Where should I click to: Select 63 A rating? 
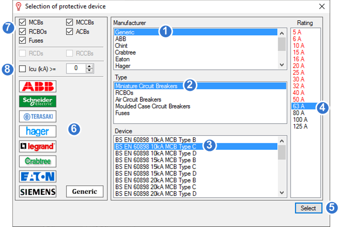[305, 106]
